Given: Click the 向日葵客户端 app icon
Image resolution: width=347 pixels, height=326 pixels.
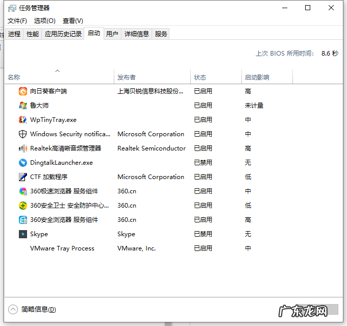Looking at the screenshot, I should [x=23, y=91].
